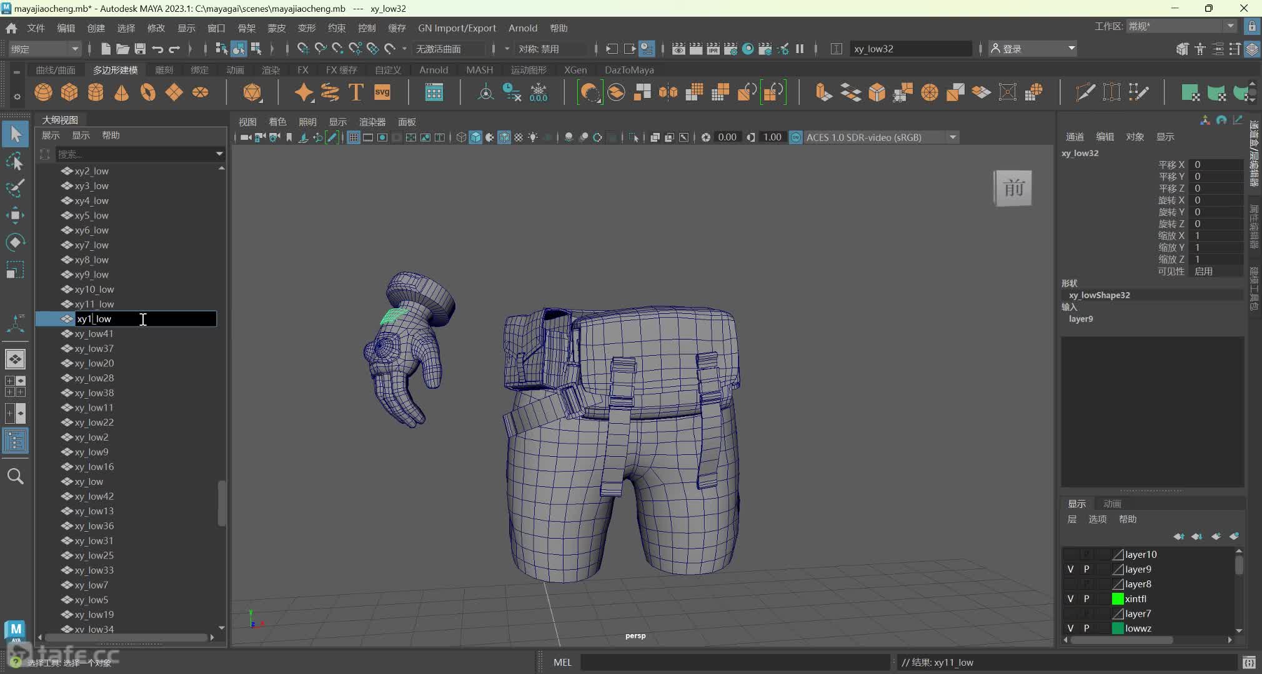Toggle playback P of layer9
The width and height of the screenshot is (1262, 674).
[1086, 569]
